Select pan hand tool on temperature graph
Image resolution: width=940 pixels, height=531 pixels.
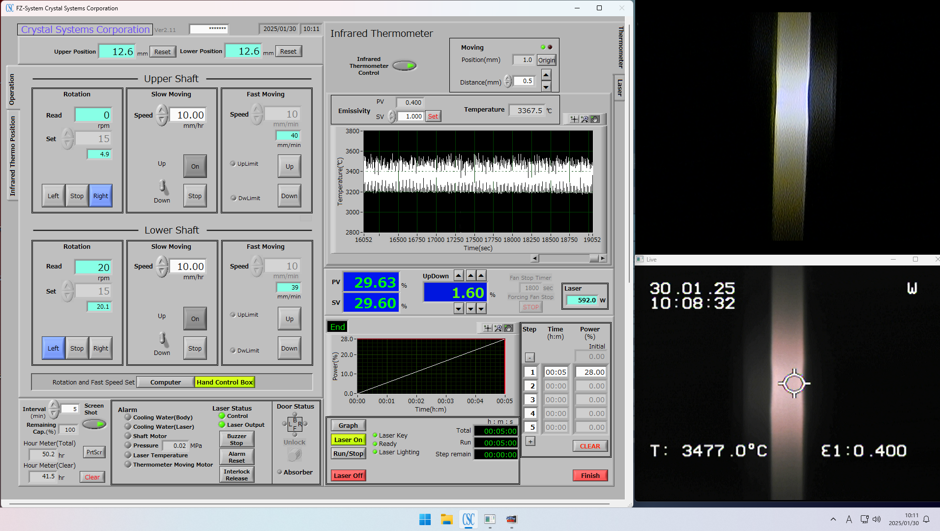(595, 119)
